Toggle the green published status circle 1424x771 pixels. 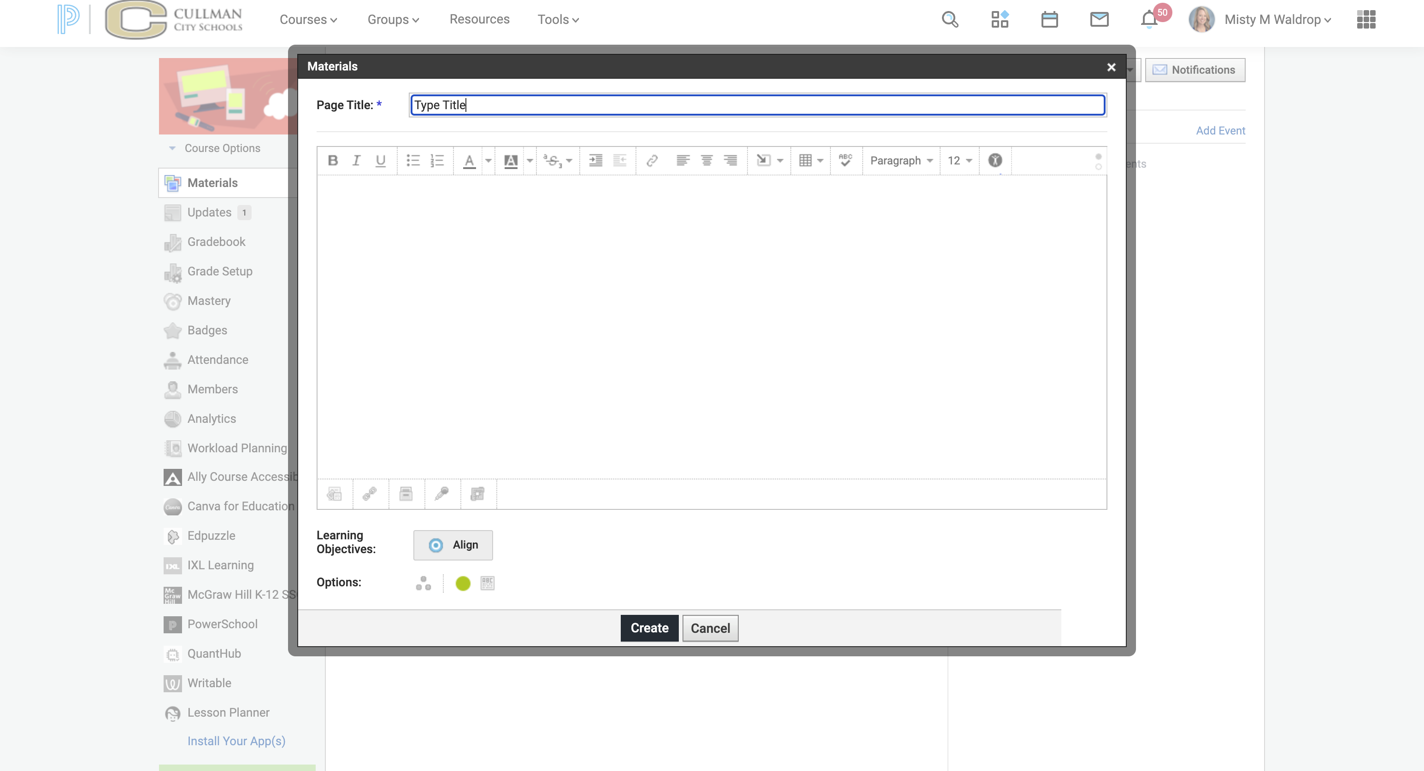(463, 583)
